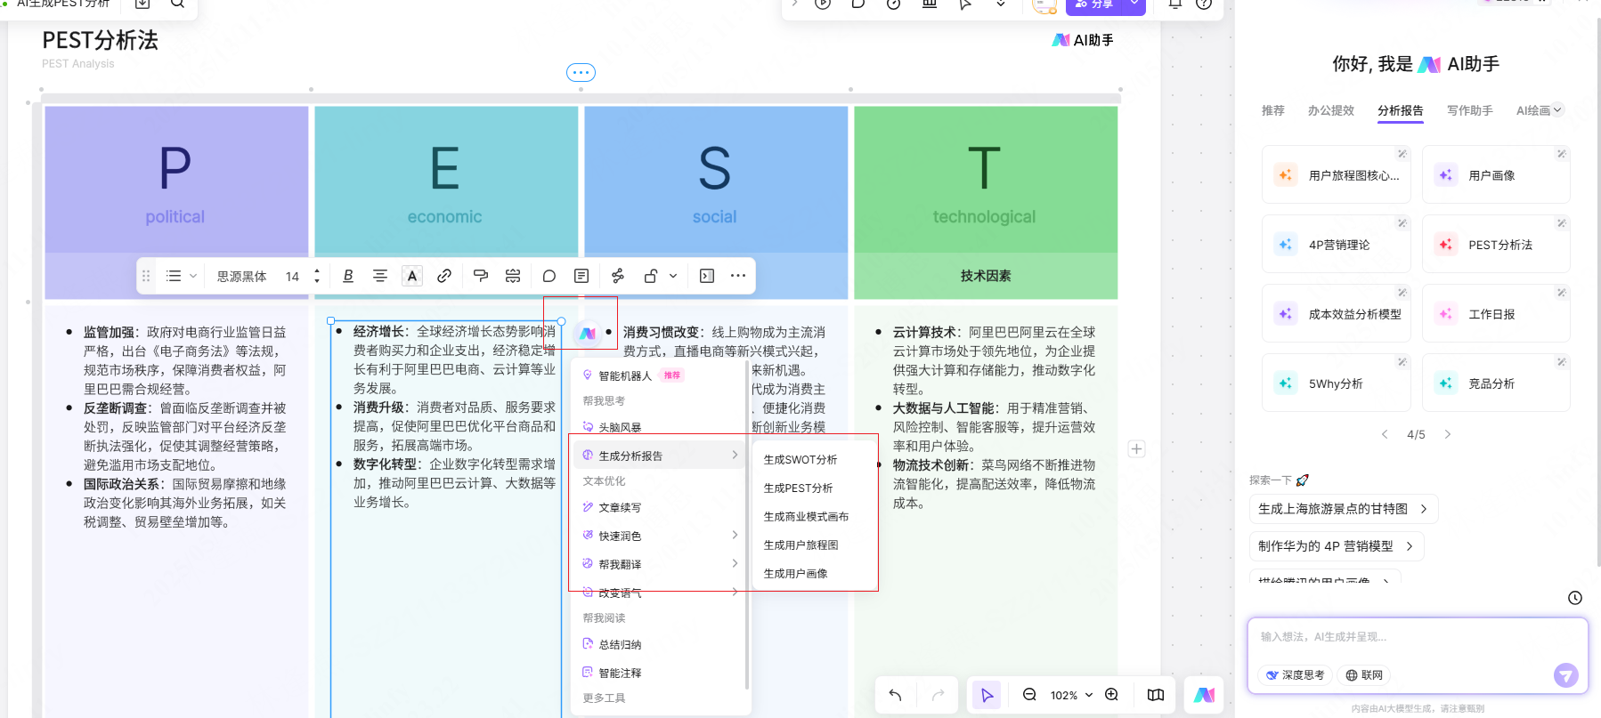This screenshot has height=718, width=1601.
Task: Switch to the 写作助手 tab
Action: 1470,110
